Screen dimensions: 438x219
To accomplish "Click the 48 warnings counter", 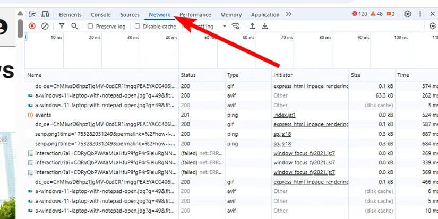I will pyautogui.click(x=376, y=14).
